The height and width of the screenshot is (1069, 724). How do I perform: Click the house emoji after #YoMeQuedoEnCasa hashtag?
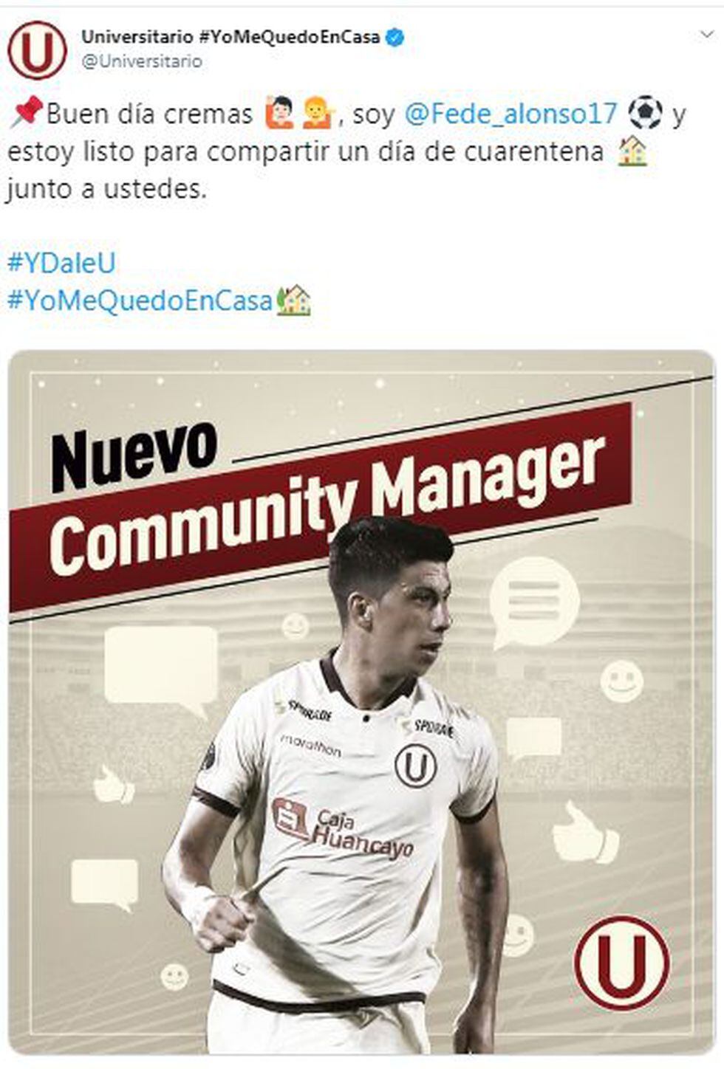click(293, 300)
